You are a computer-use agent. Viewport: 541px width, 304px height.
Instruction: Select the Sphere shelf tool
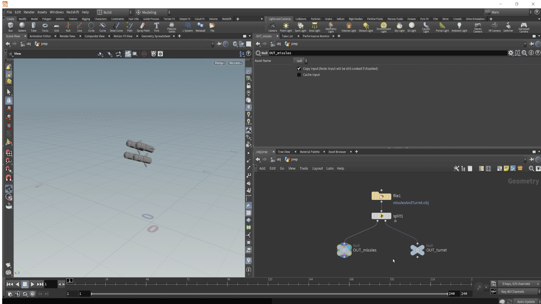click(22, 27)
